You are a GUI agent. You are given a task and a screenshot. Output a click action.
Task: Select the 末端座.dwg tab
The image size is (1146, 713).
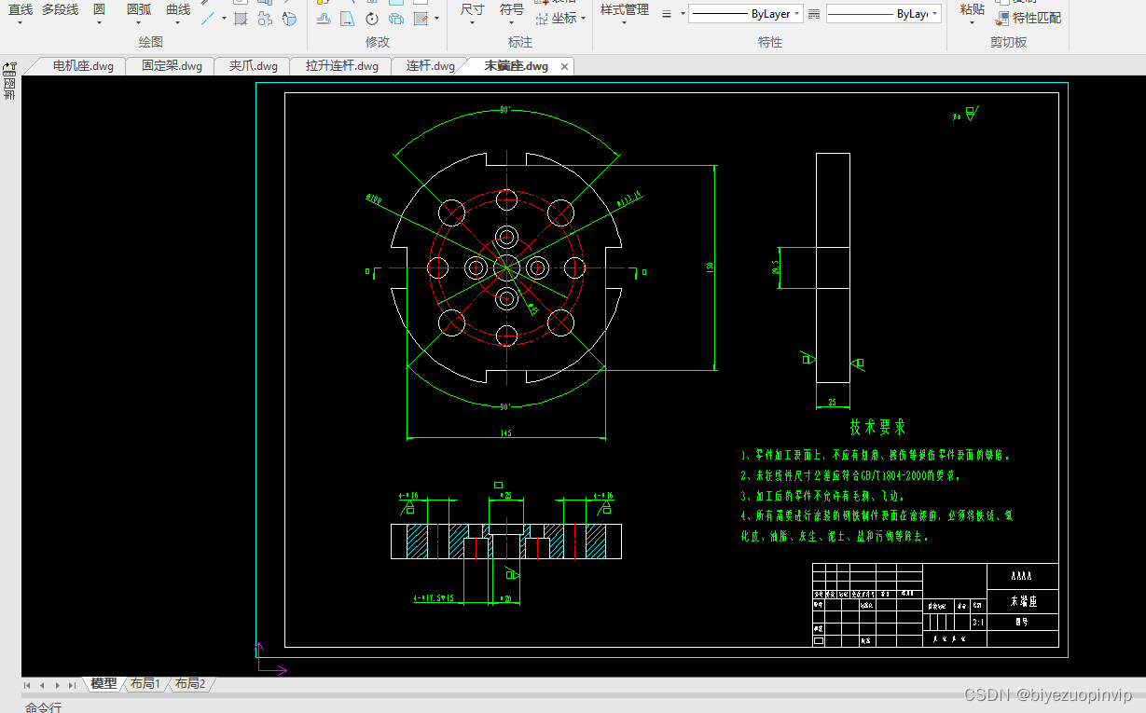tap(517, 66)
